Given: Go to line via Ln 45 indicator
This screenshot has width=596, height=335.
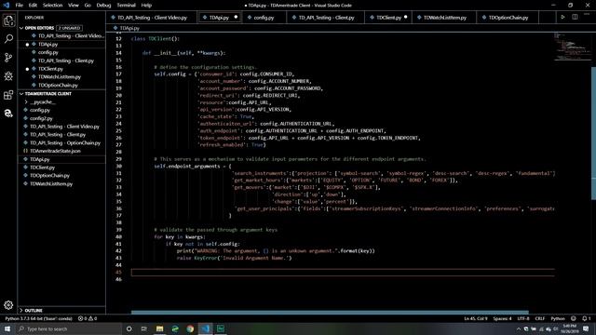Looking at the screenshot, I should click(x=476, y=318).
